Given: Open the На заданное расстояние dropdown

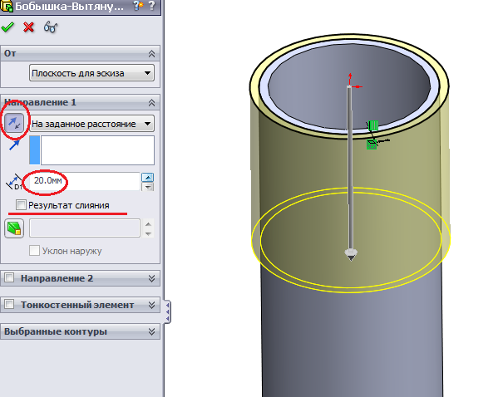Looking at the screenshot, I should pyautogui.click(x=91, y=124).
